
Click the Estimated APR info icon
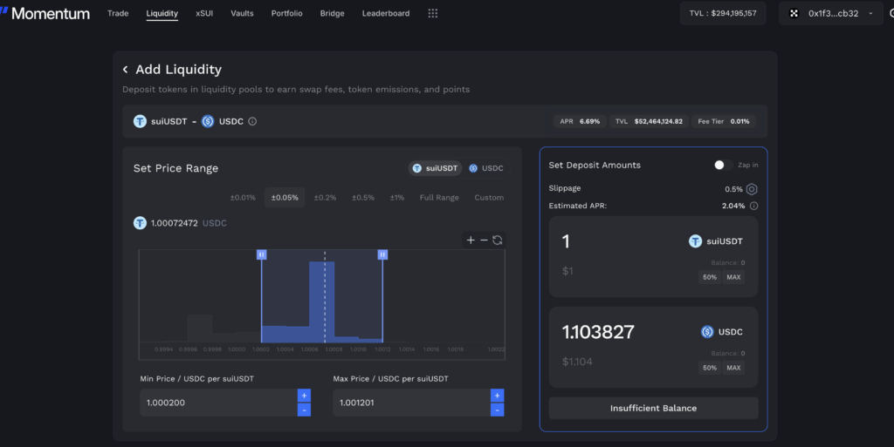tap(753, 207)
